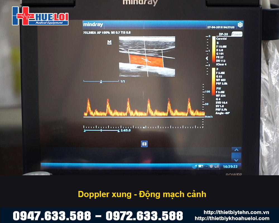Click the computer monitor icon in status bar
This screenshot has height=223, width=279.
pyautogui.click(x=216, y=166)
